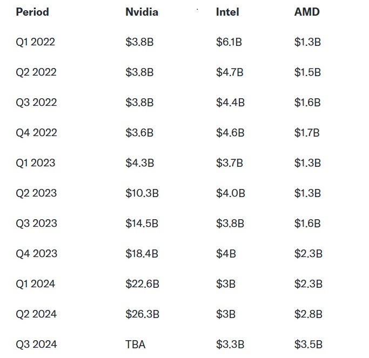Image resolution: width=369 pixels, height=358 pixels.
Task: Click Intel's $4.4B cell for Q3 2022
Action: pos(230,103)
